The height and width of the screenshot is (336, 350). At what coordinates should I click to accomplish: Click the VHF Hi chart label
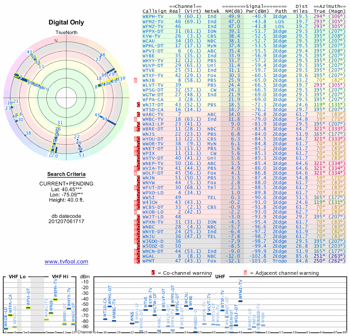(60, 276)
